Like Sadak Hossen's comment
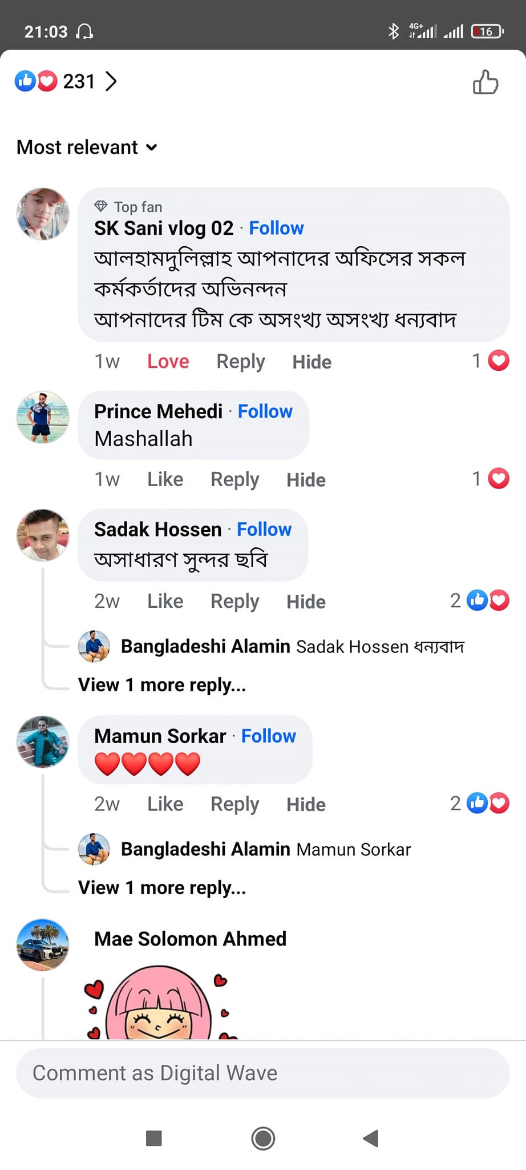The height and width of the screenshot is (1170, 526). tap(165, 602)
